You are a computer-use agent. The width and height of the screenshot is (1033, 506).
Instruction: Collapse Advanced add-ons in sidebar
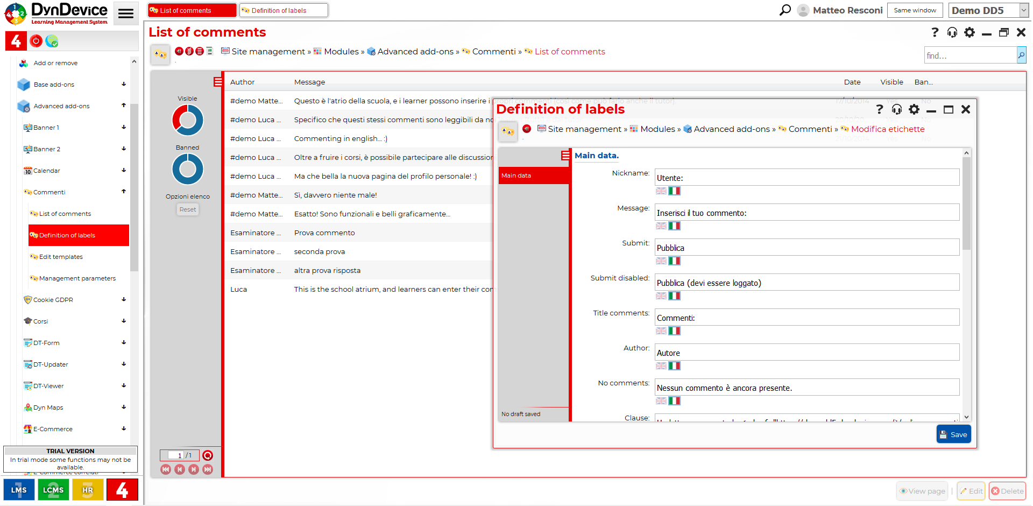pyautogui.click(x=124, y=106)
